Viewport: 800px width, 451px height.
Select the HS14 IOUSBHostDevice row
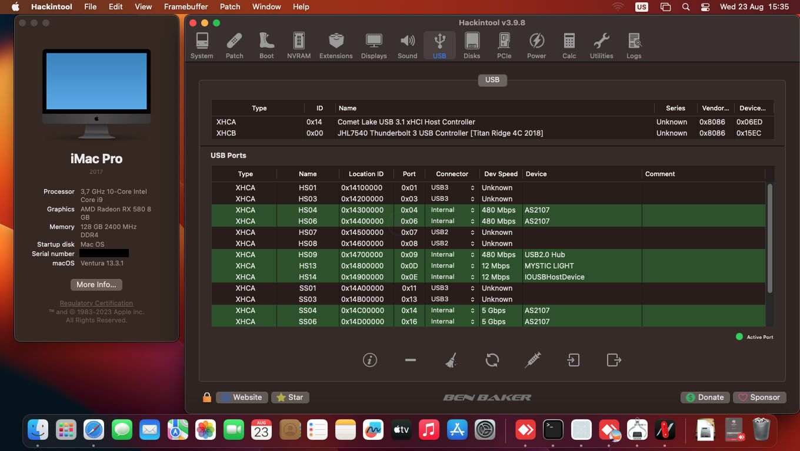coord(489,277)
